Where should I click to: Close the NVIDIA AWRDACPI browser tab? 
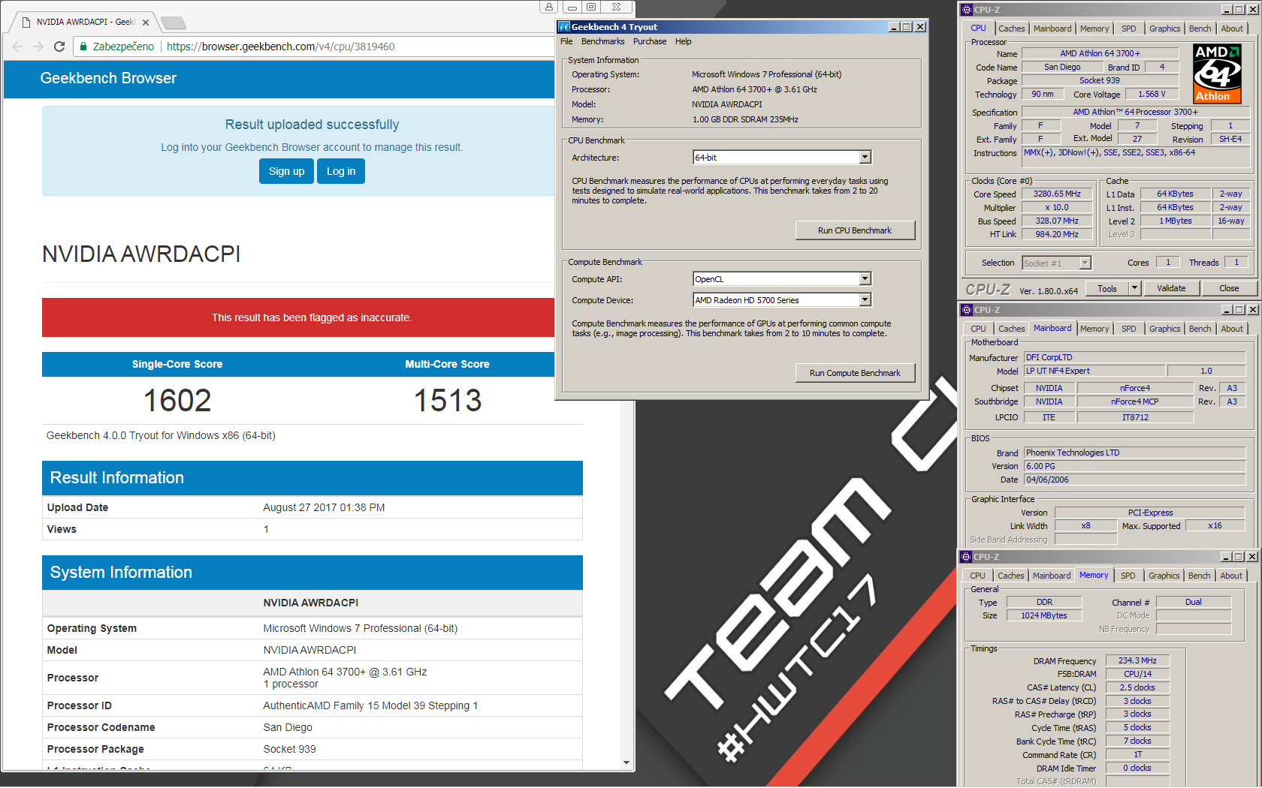pos(146,23)
